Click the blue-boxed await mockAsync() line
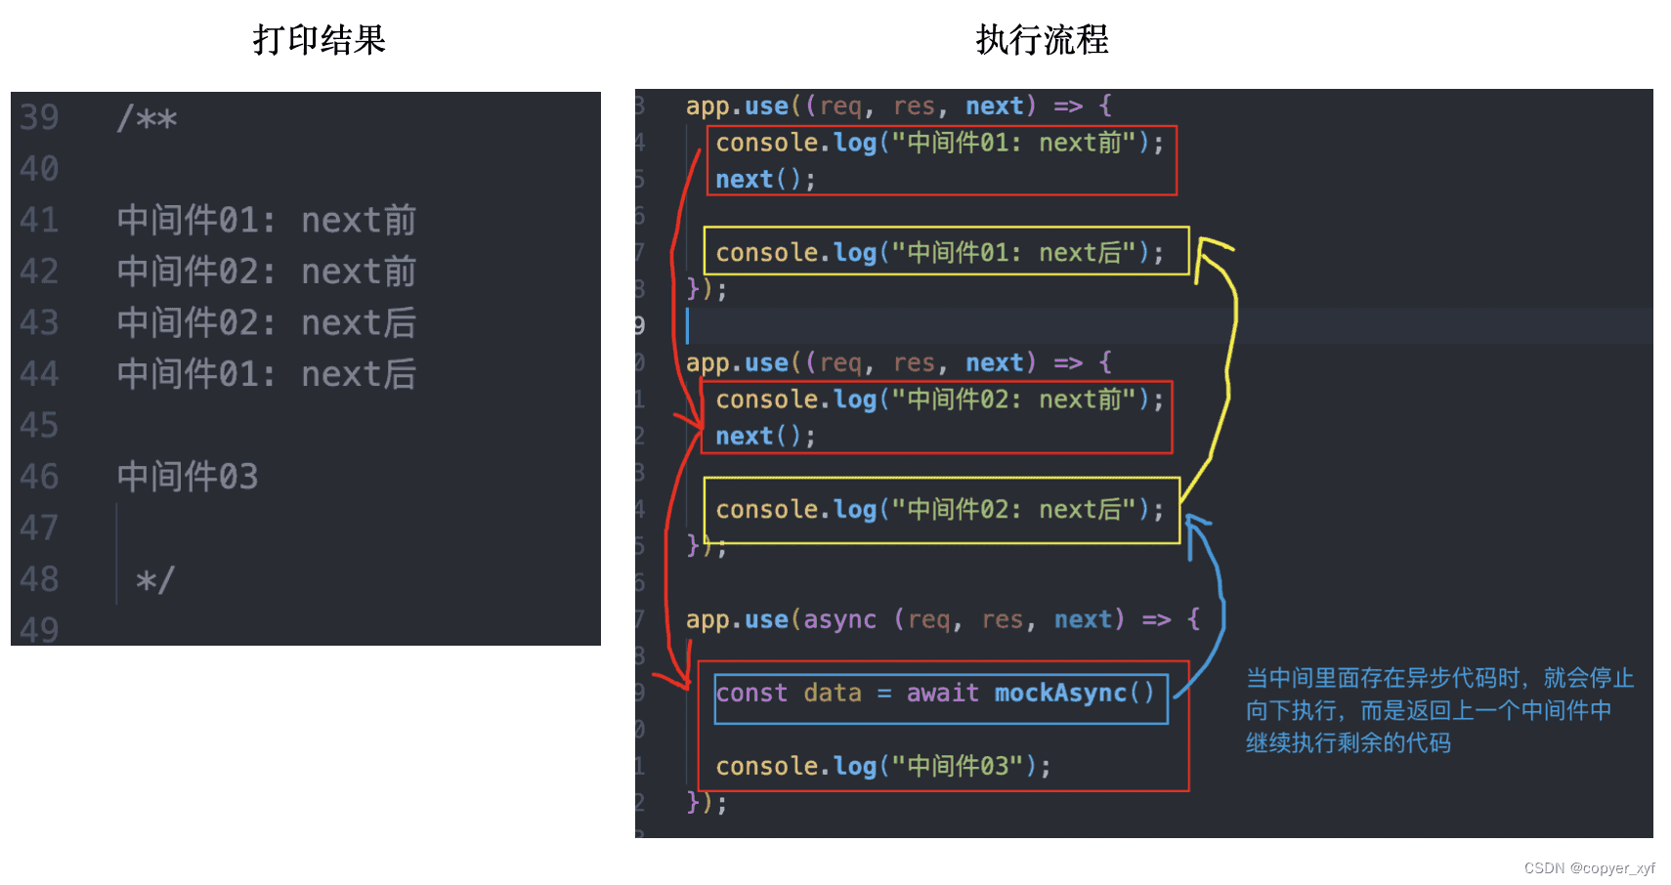The width and height of the screenshot is (1671, 885). click(x=934, y=694)
